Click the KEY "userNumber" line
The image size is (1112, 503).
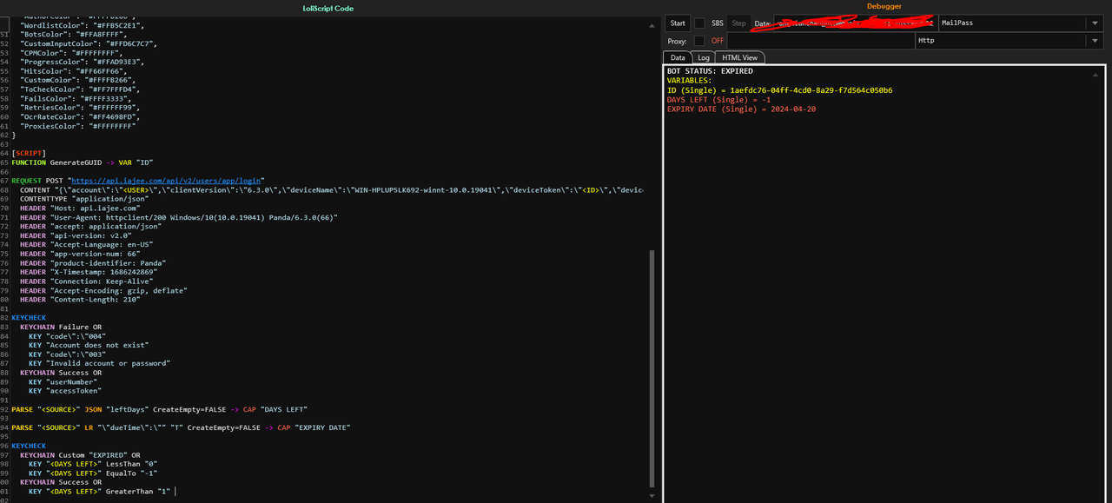(x=63, y=382)
